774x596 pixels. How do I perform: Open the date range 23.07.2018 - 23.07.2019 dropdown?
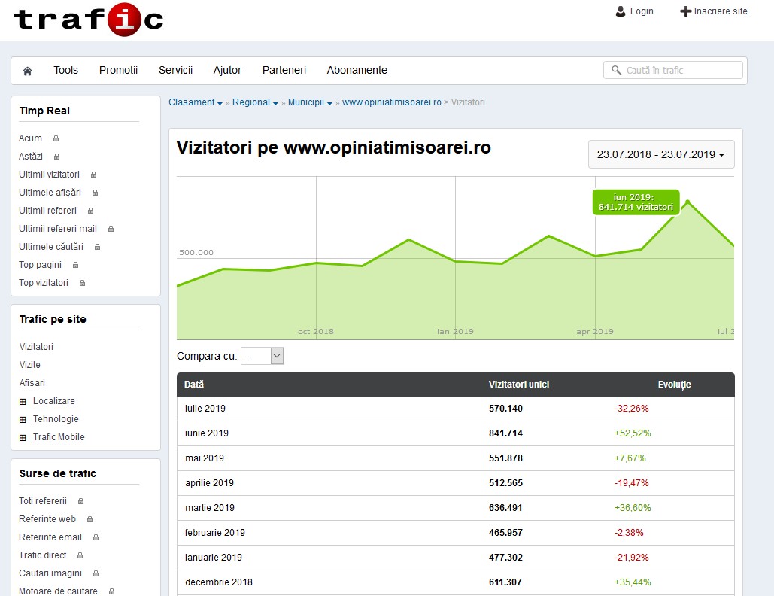point(661,154)
